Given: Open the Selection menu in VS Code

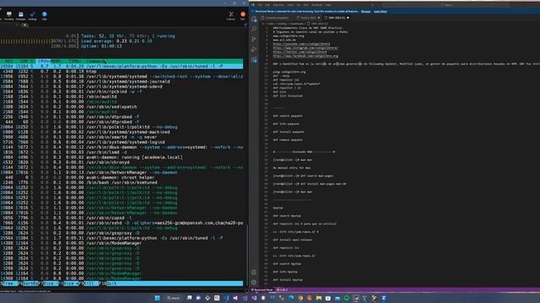Looking at the screenshot, I should (x=278, y=5).
